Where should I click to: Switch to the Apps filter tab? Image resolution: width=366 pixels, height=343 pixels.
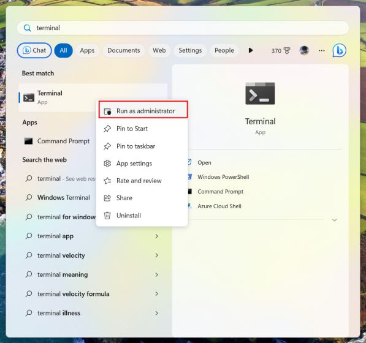click(87, 50)
